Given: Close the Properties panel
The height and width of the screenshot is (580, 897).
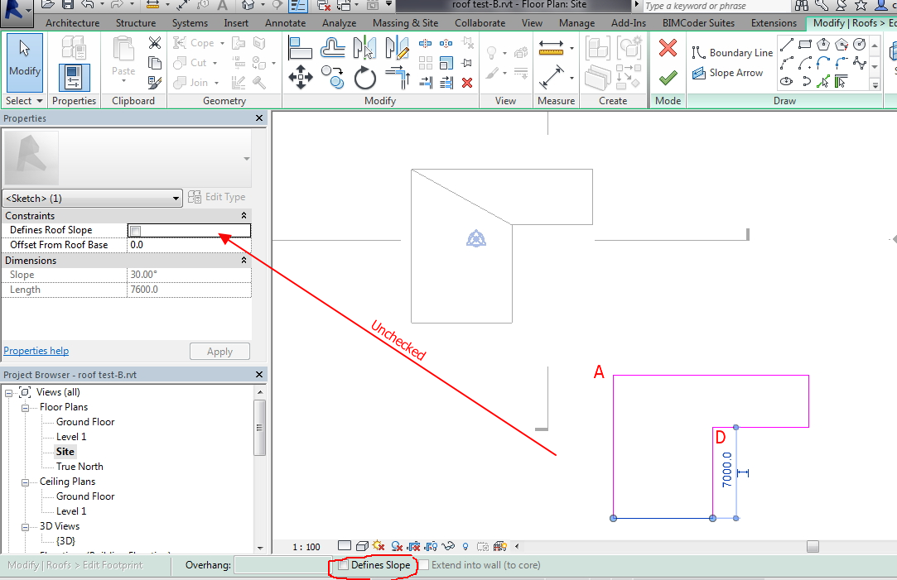Looking at the screenshot, I should click(259, 117).
